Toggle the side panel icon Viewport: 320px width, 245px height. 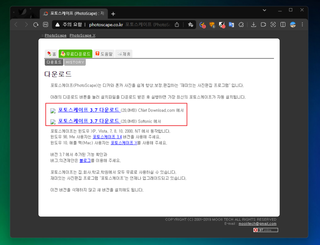(x=283, y=25)
